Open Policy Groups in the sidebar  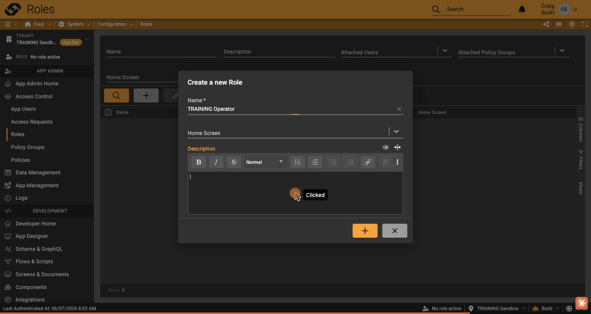(x=27, y=147)
